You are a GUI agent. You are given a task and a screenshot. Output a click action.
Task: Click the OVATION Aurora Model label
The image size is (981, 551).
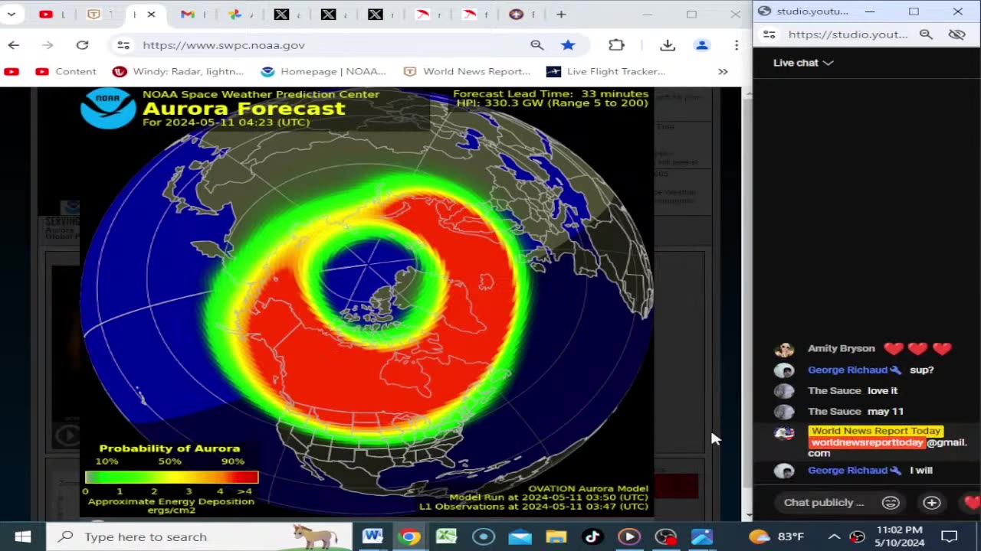tap(589, 488)
